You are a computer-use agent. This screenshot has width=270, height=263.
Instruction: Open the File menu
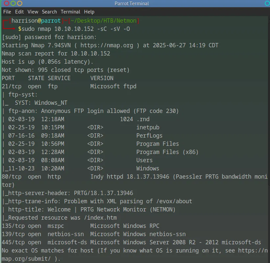coord(7,12)
